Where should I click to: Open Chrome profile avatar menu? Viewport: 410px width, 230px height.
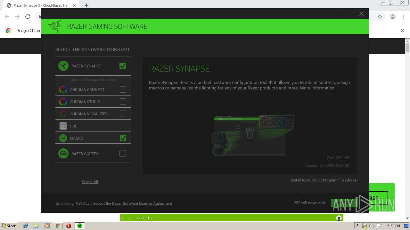[393, 17]
